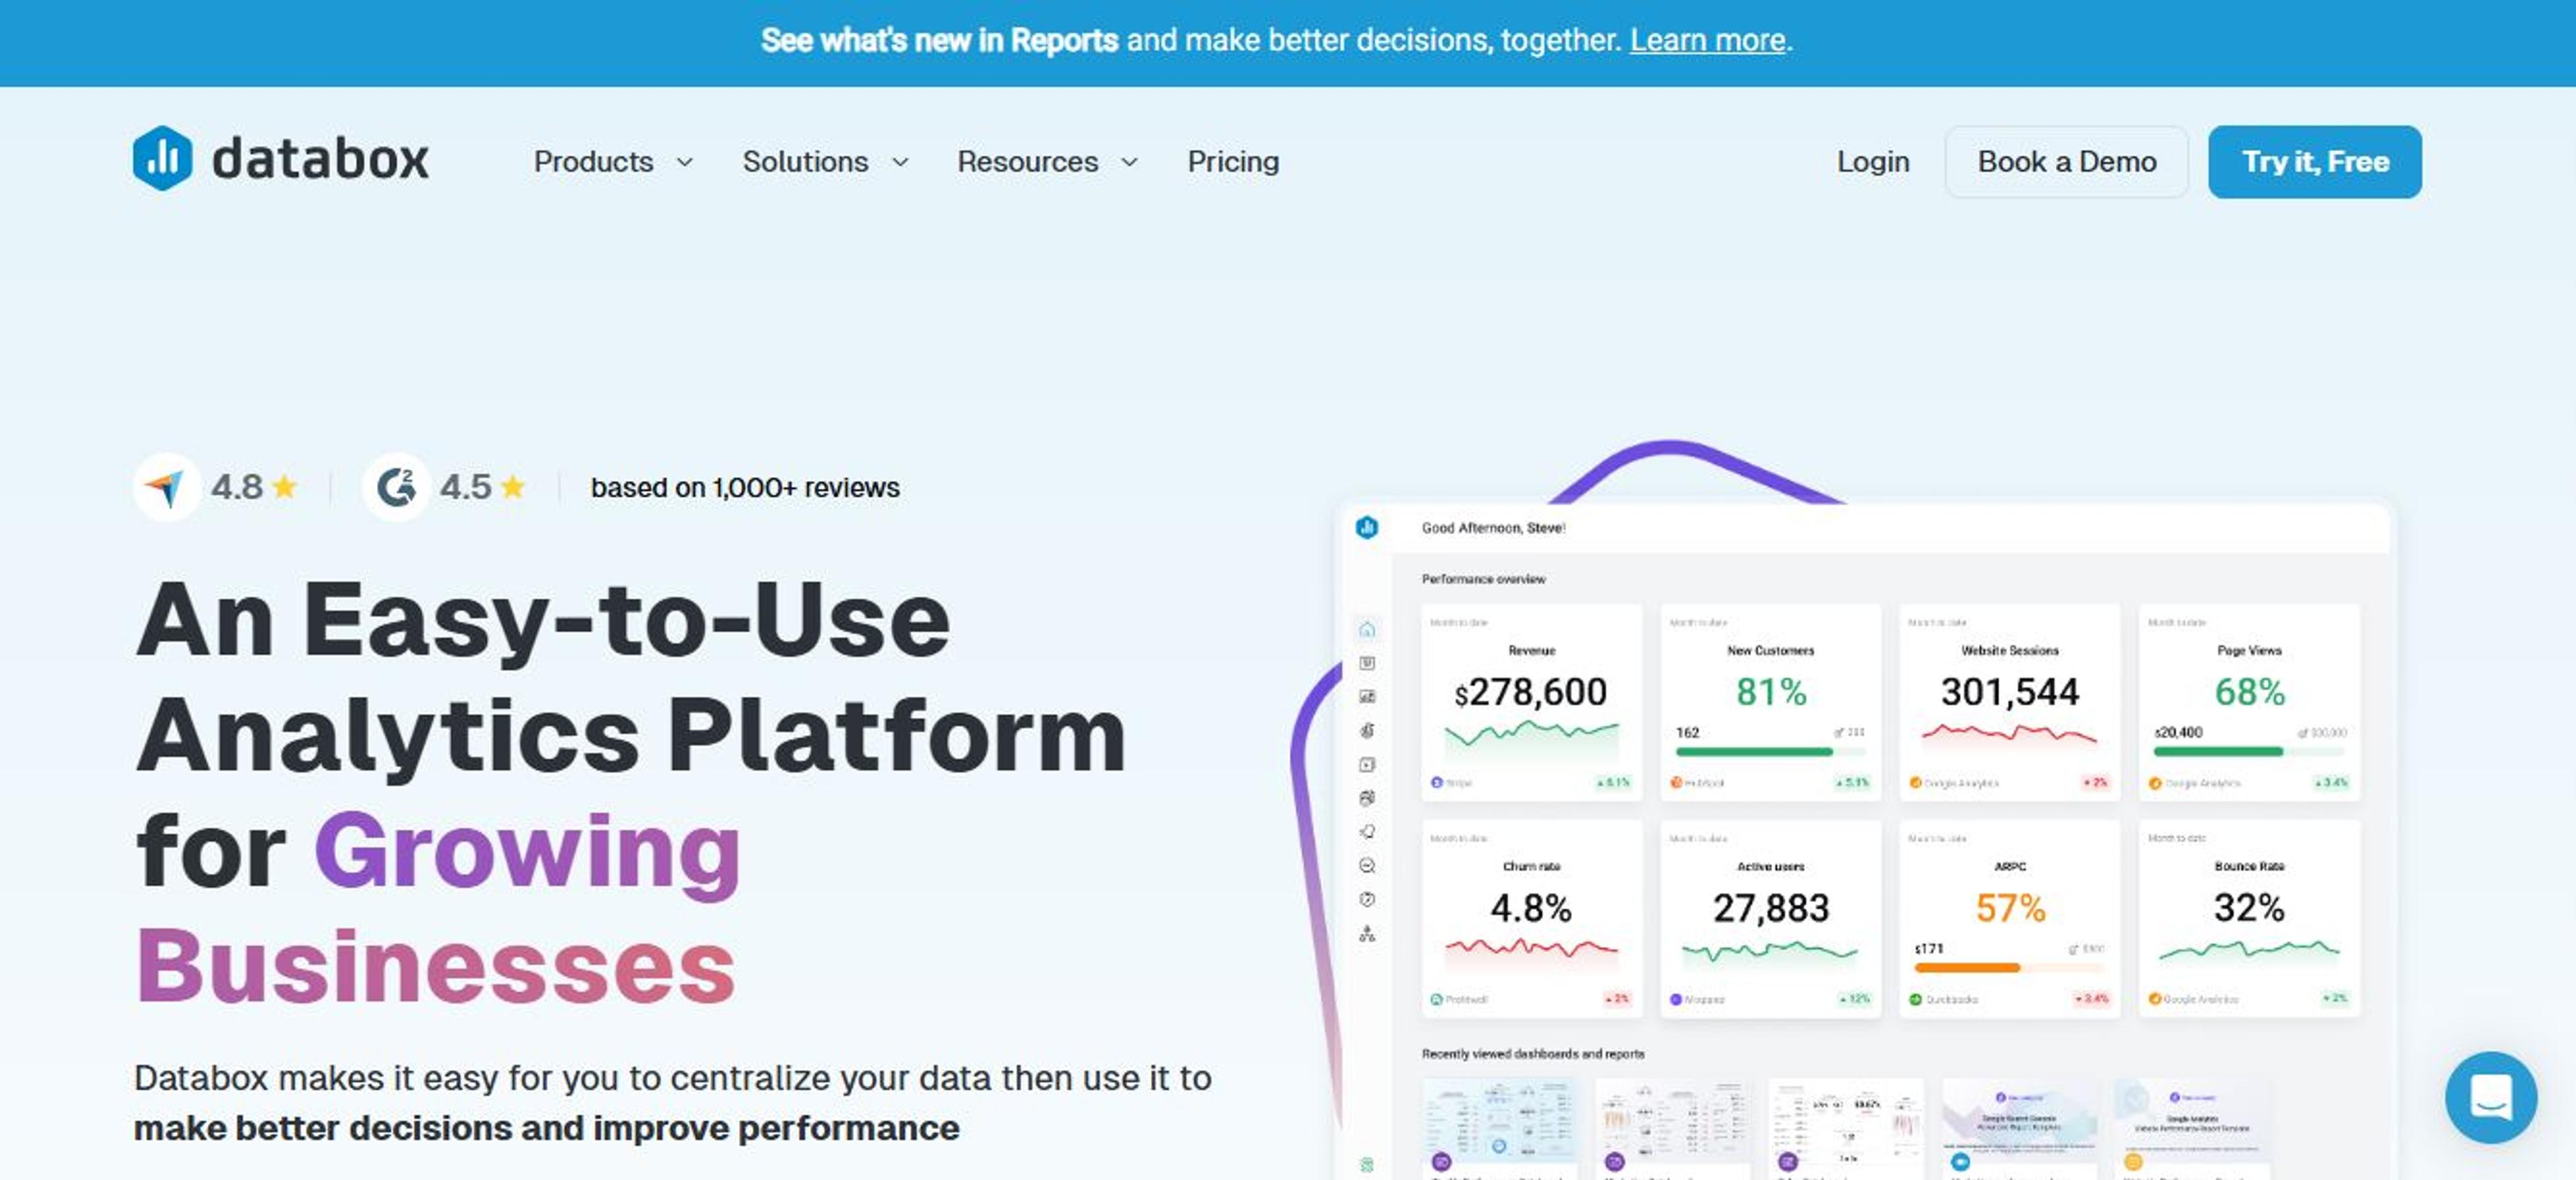Image resolution: width=2576 pixels, height=1180 pixels.
Task: Click 'Recently viewed dashboards and reports' heading
Action: click(1533, 1054)
